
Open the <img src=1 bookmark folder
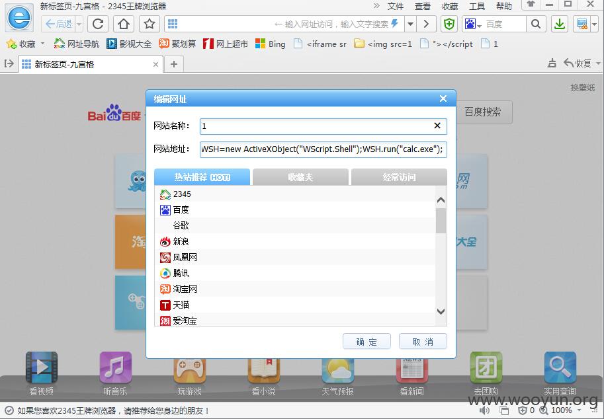click(383, 44)
